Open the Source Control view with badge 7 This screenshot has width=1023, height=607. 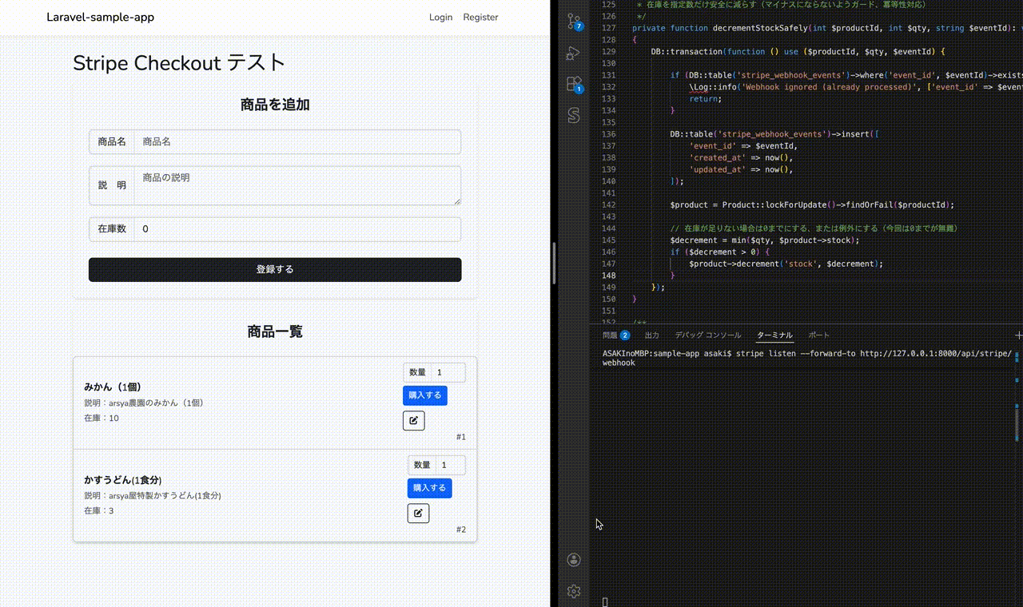(x=574, y=21)
